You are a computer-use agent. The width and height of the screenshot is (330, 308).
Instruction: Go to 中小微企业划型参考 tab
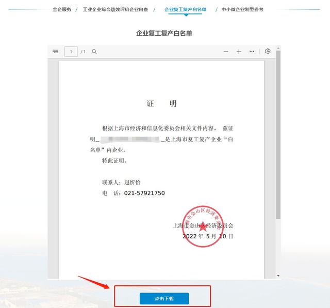point(242,9)
